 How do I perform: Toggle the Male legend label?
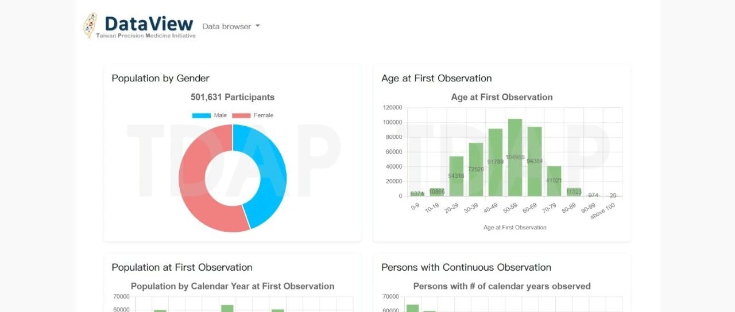pyautogui.click(x=220, y=115)
